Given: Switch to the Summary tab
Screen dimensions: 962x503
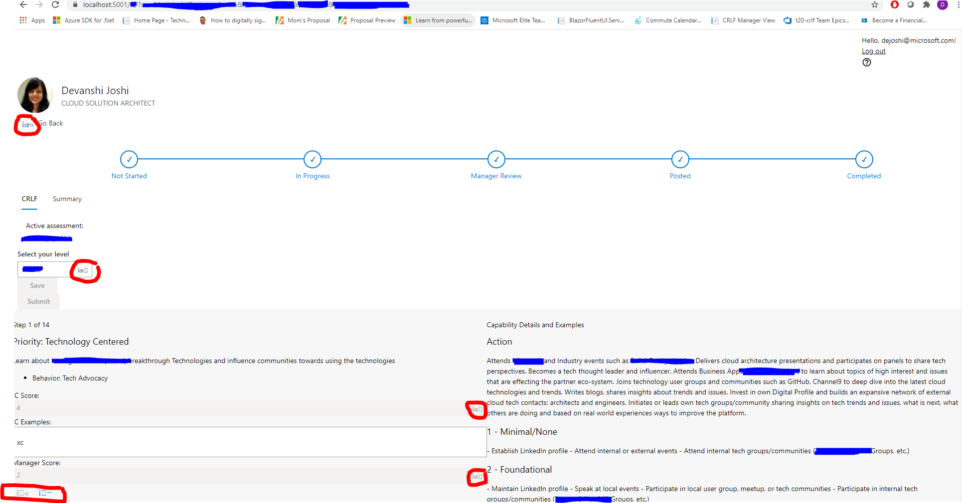Looking at the screenshot, I should [66, 199].
